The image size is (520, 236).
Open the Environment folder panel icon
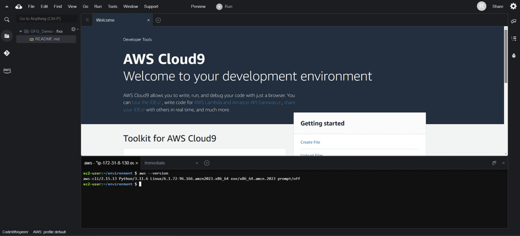pyautogui.click(x=7, y=36)
